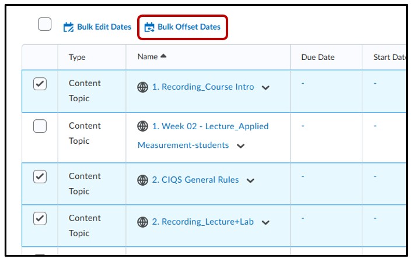
Task: Click the Type column header
Action: (77, 57)
